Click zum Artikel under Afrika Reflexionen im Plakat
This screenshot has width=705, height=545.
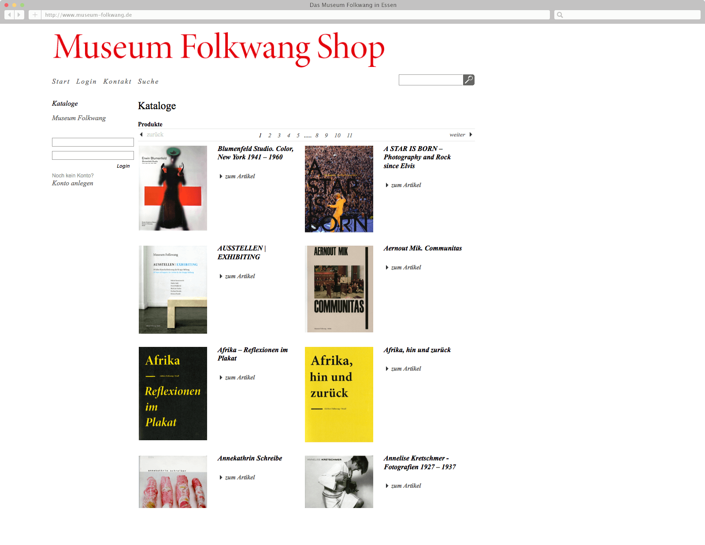[240, 377]
